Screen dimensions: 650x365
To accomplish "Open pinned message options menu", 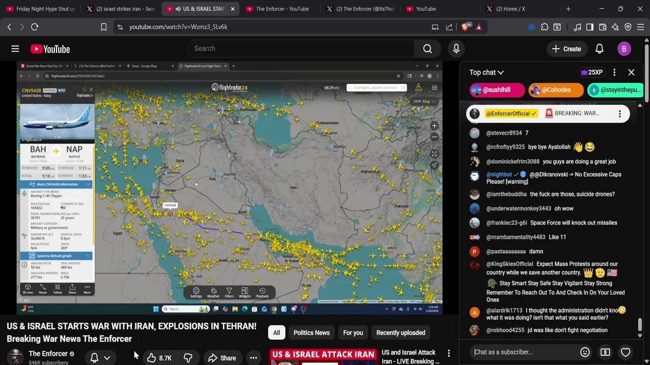I will click(x=620, y=114).
